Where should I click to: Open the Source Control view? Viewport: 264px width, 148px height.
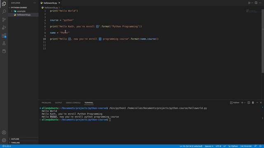4,20
